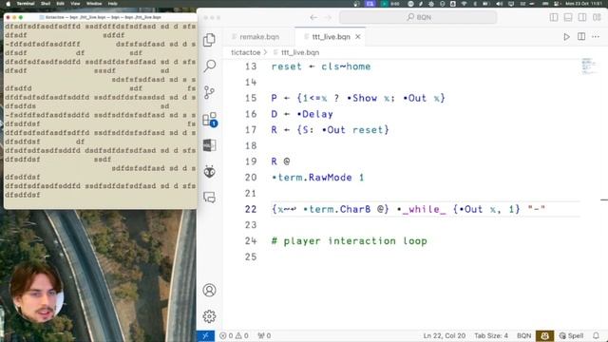Change Tab Size: 4 indentation setting
Viewport: 608px width, 342px height.
pos(491,335)
